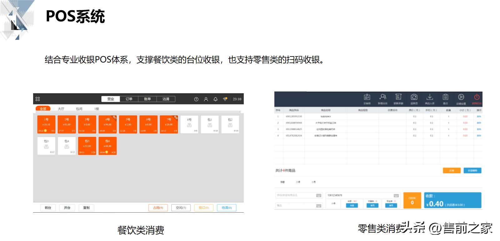The image size is (500, 241).
Task: Click the help question mark icon
Action: coord(196,99)
